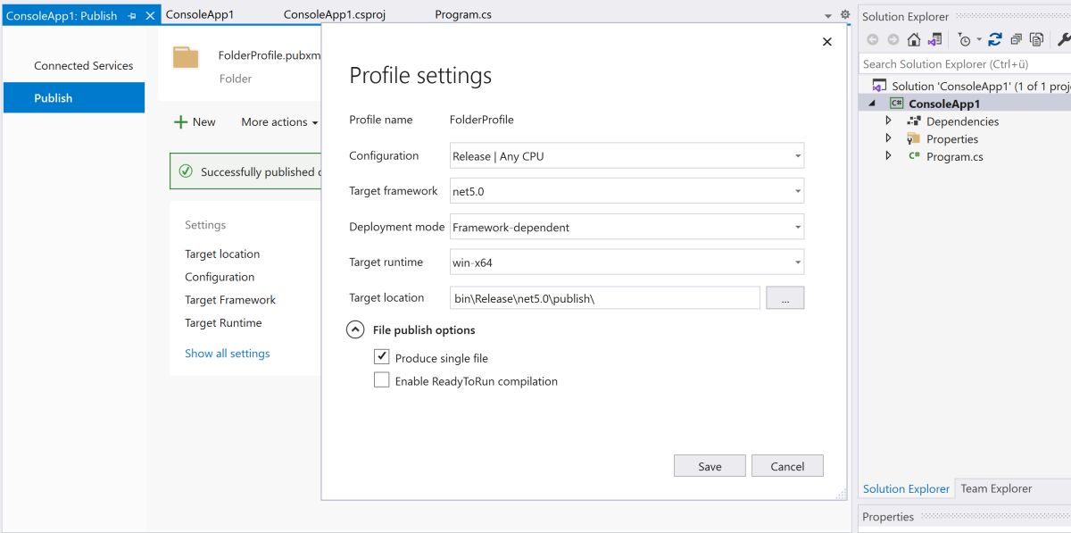The height and width of the screenshot is (533, 1071).
Task: Expand the Program.cs tree node arrow
Action: 888,155
